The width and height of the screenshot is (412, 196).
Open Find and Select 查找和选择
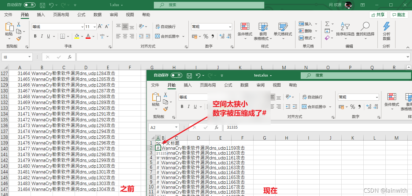click(365, 31)
